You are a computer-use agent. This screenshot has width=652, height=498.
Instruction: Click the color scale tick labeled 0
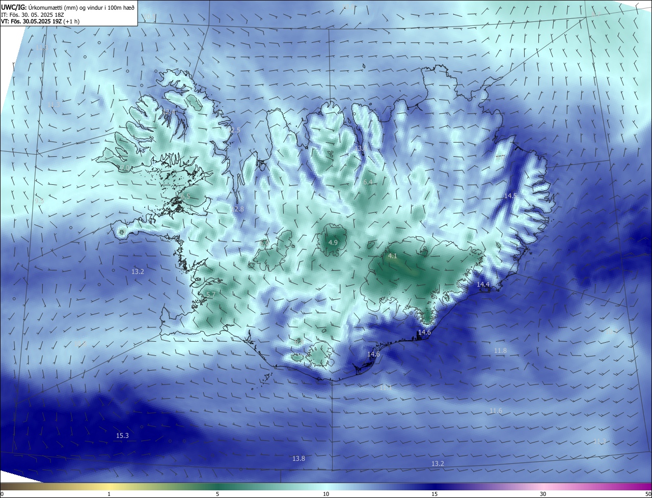coord(2,494)
